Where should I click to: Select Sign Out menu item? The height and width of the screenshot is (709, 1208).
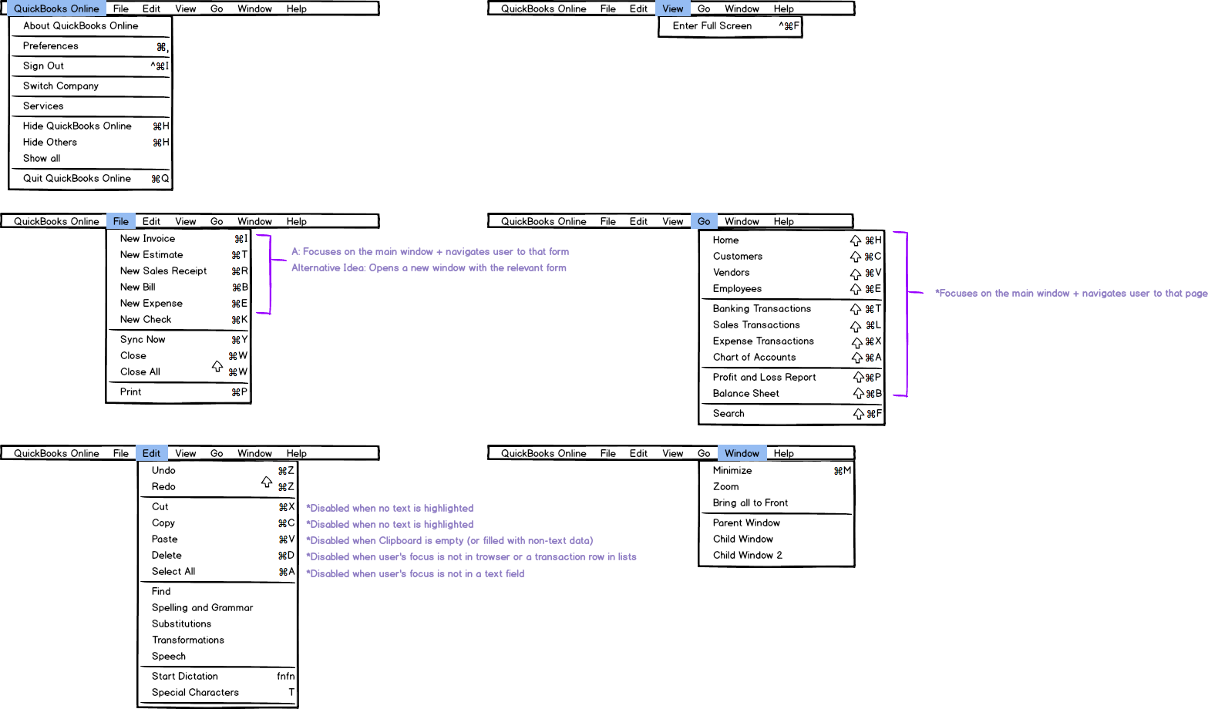(90, 66)
